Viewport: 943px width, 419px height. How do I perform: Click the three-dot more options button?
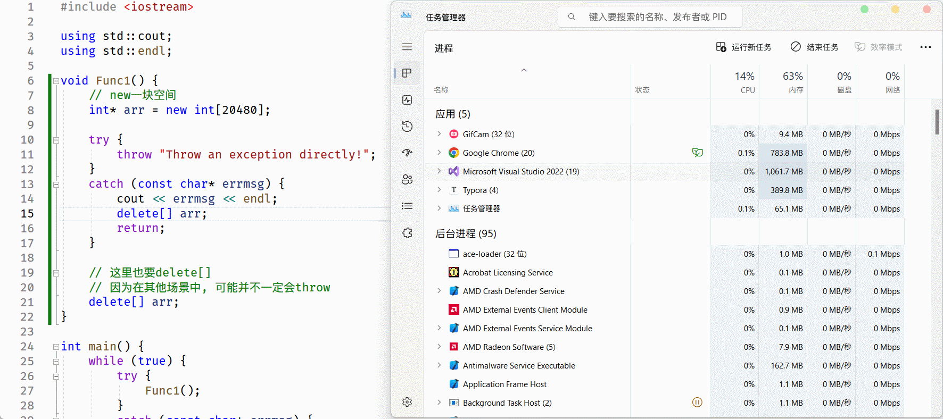tap(925, 47)
